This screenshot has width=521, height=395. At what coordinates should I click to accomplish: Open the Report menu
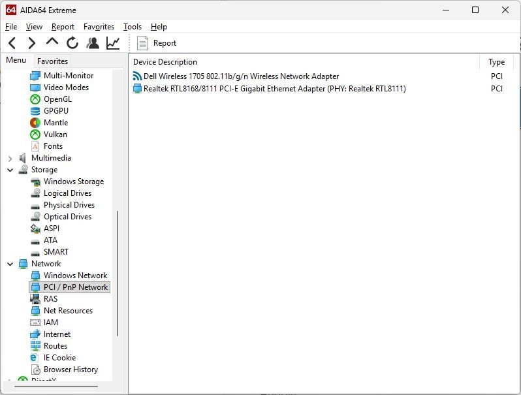(x=63, y=27)
